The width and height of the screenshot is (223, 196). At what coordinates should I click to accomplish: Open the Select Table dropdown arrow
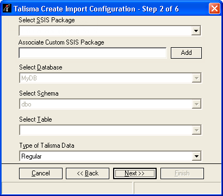[196, 130]
